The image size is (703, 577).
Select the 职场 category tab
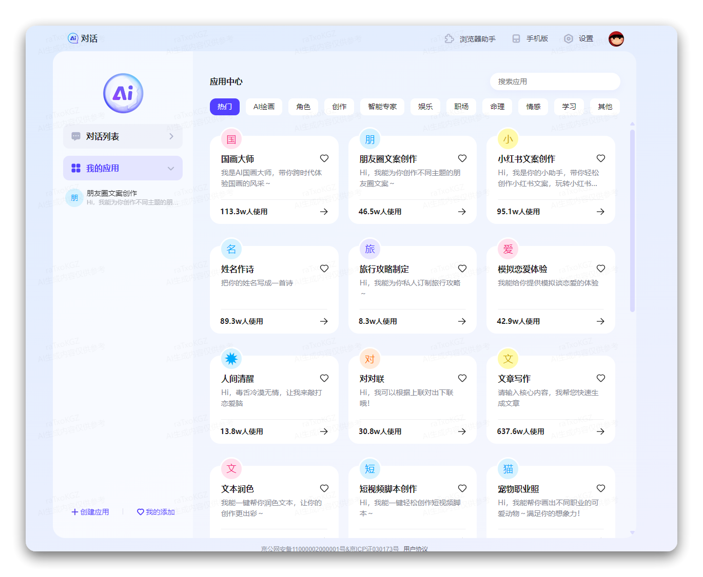[461, 107]
